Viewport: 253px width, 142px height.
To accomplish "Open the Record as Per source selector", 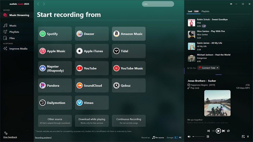I will (x=158, y=138).
